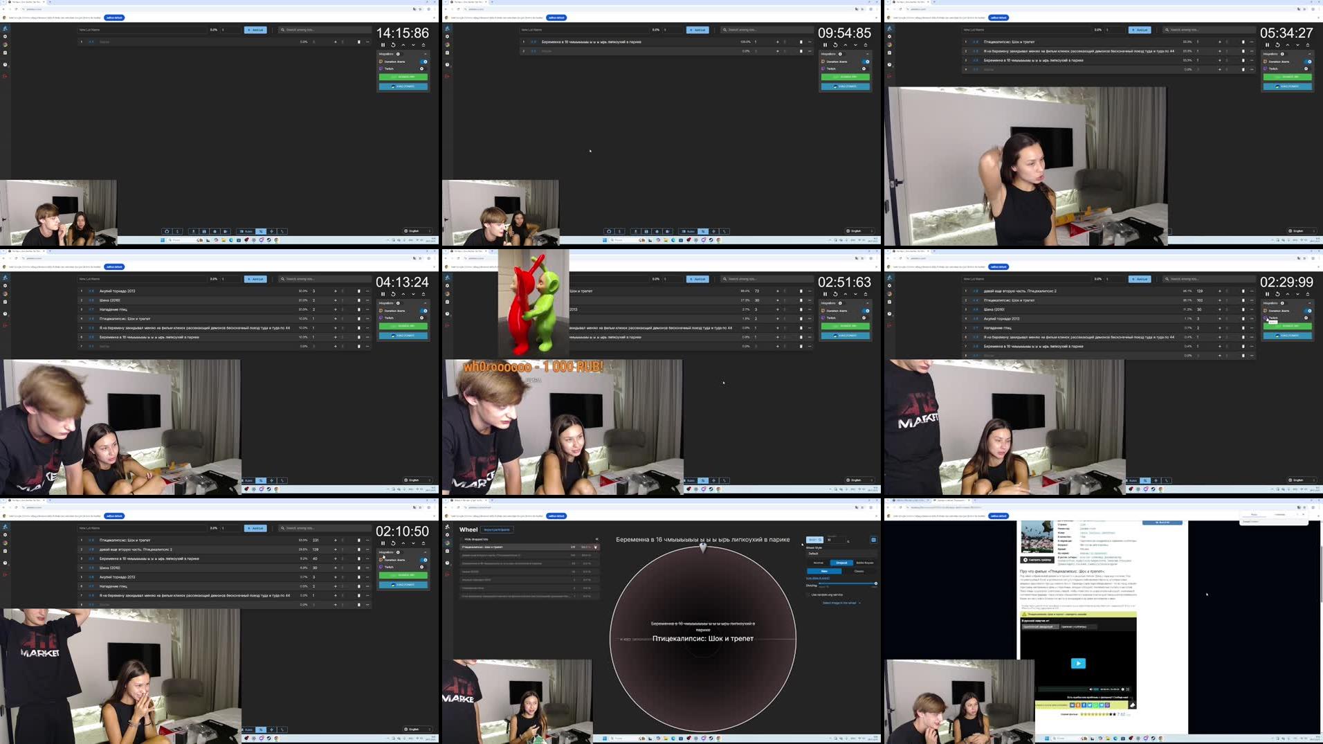Switch to the Dropout wheel mode tab
This screenshot has height=744, width=1323.
842,563
